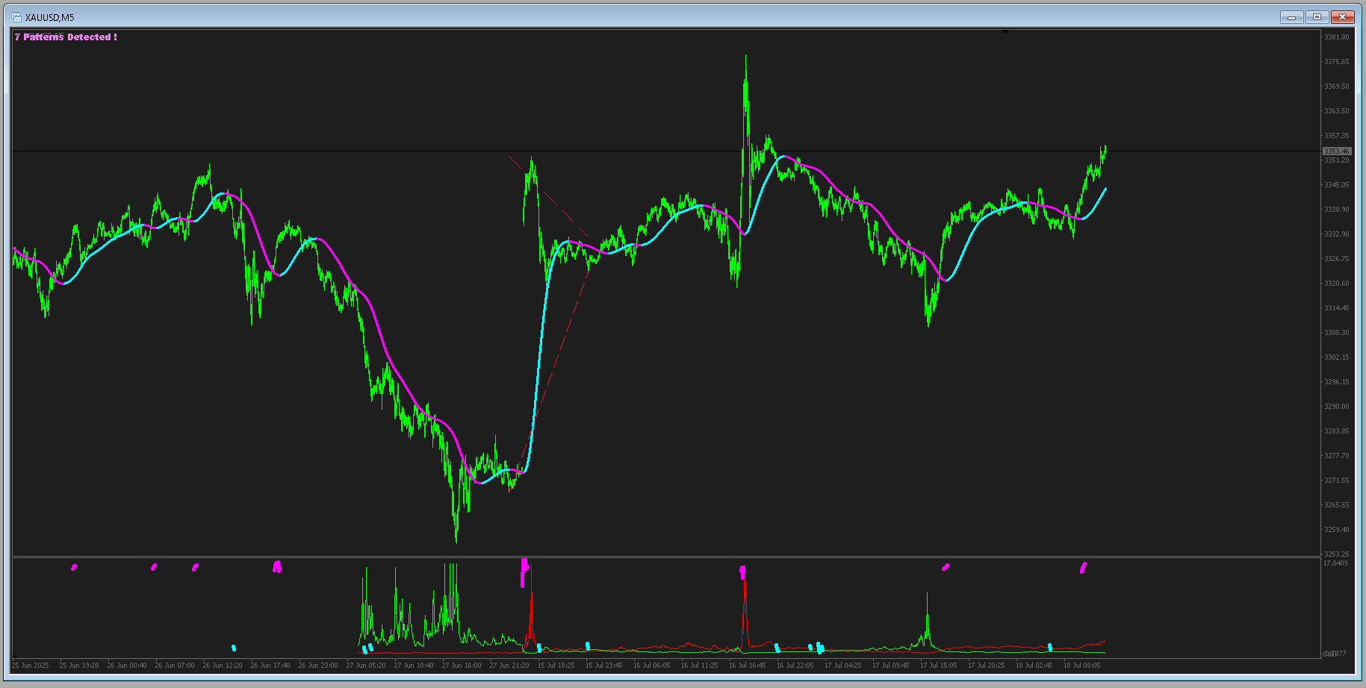
Task: Click the 3326.75 price scale label
Action: click(1337, 259)
